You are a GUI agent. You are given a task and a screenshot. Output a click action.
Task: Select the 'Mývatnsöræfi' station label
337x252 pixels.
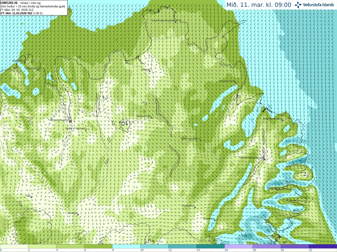pyautogui.click(x=143, y=116)
